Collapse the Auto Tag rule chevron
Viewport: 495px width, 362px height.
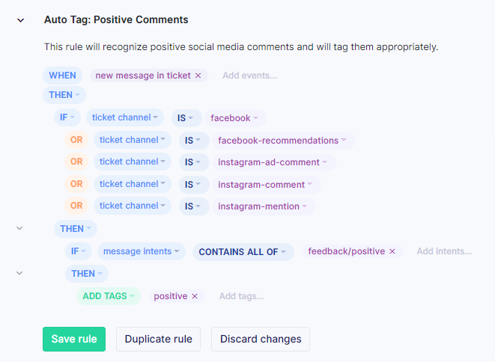(20, 20)
